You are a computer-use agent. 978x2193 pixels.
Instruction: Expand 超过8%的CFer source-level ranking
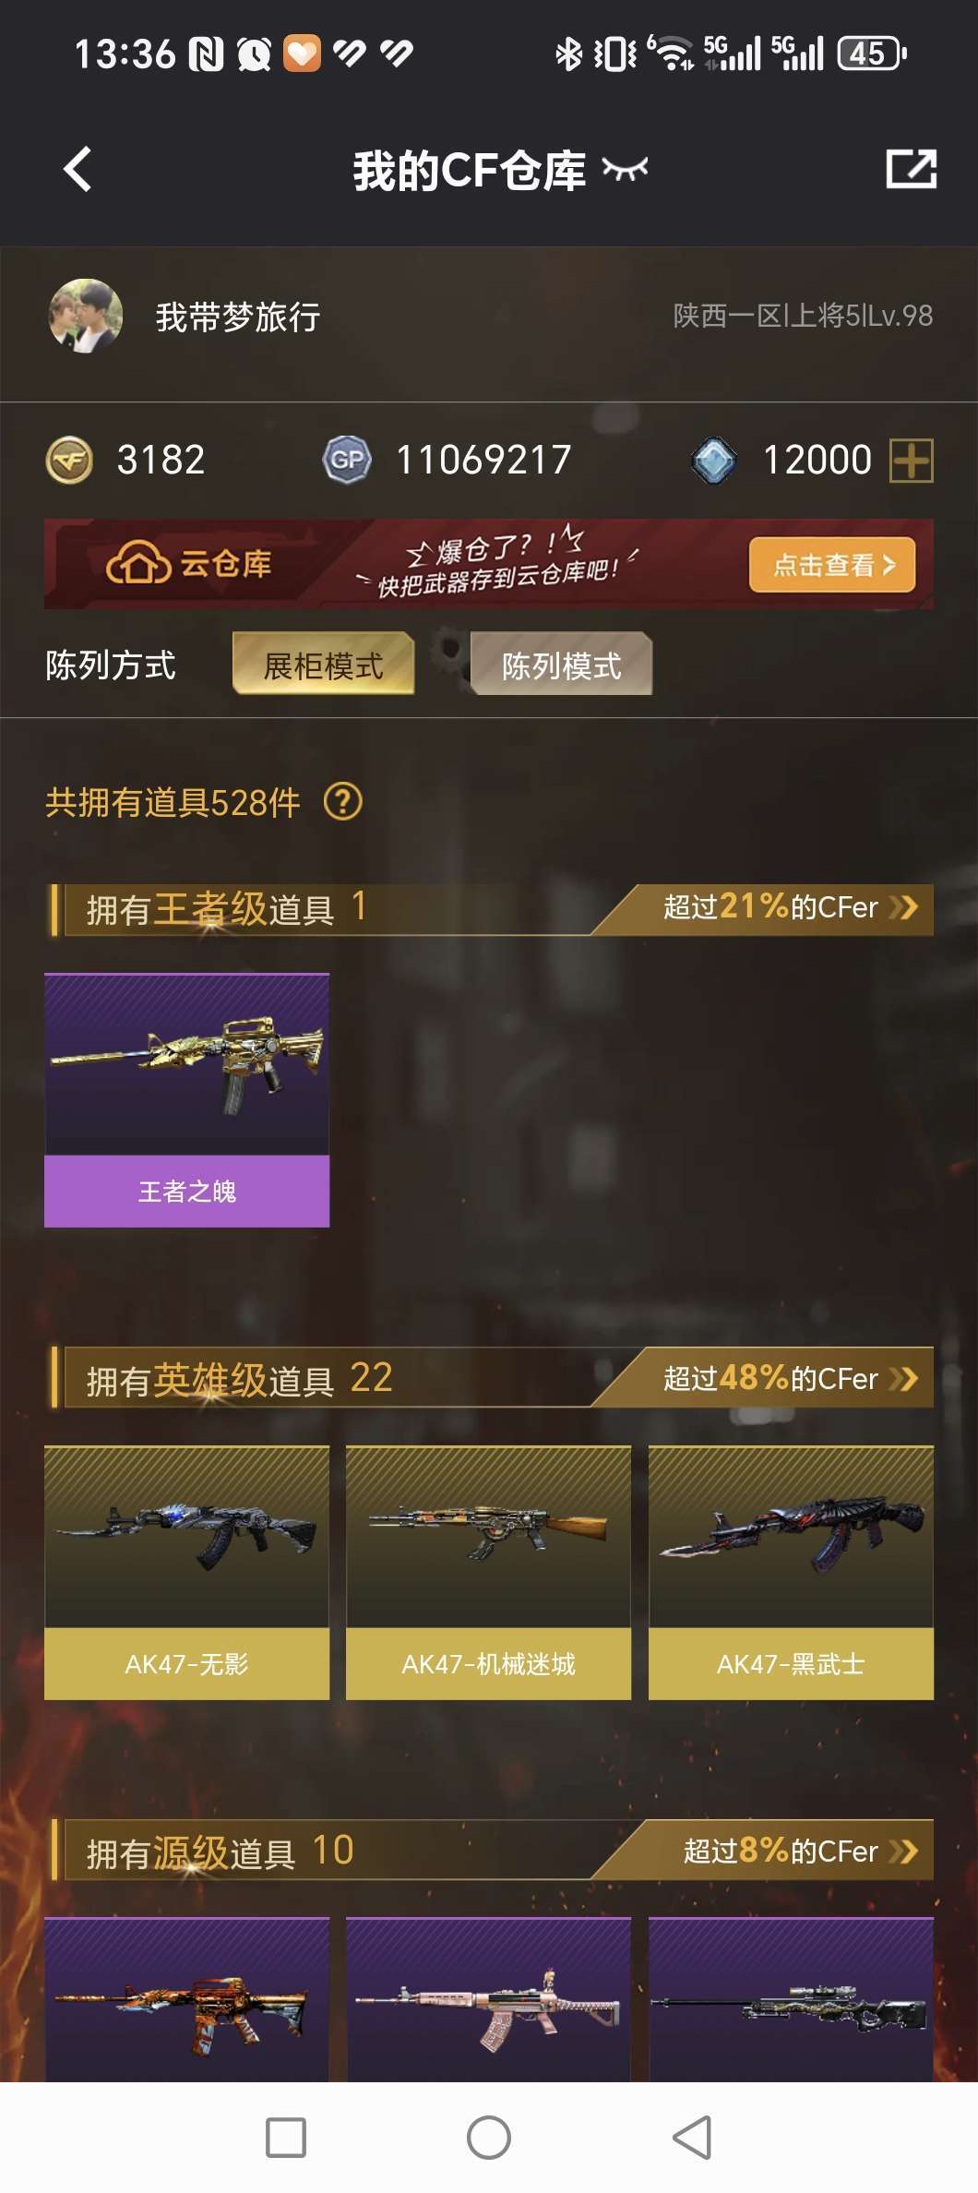799,1851
